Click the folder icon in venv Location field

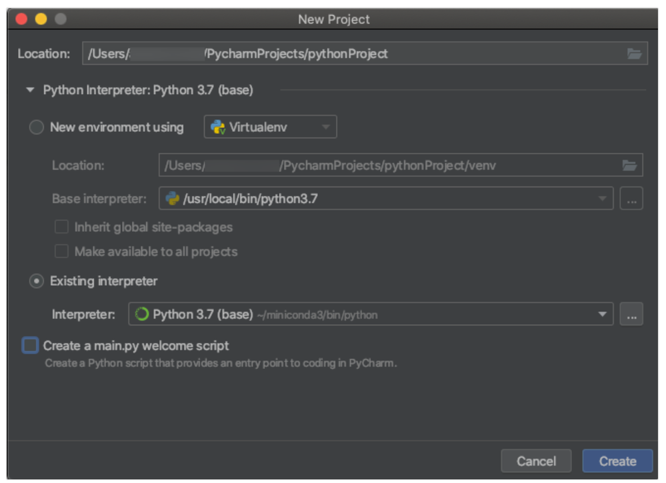[x=629, y=165]
